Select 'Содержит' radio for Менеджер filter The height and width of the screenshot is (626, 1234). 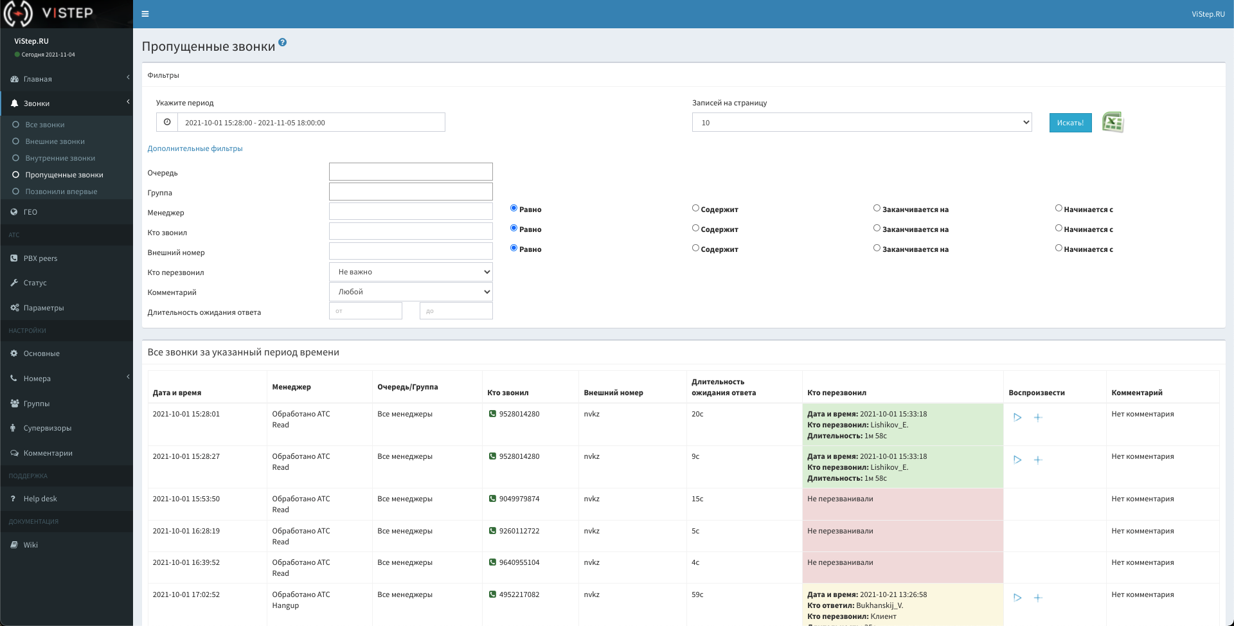click(695, 208)
